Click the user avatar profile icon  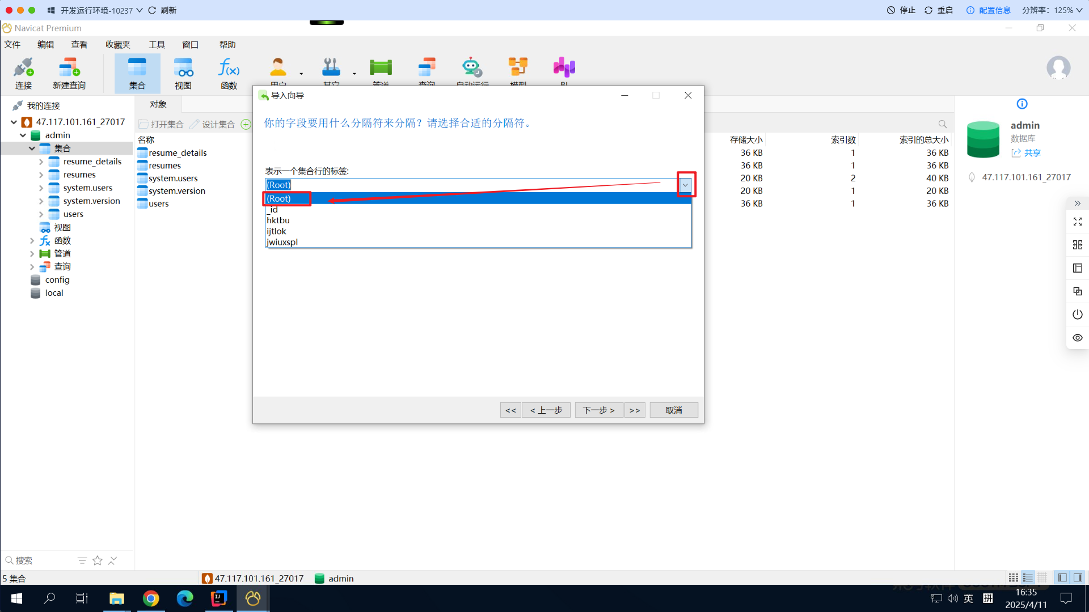[x=1058, y=68]
